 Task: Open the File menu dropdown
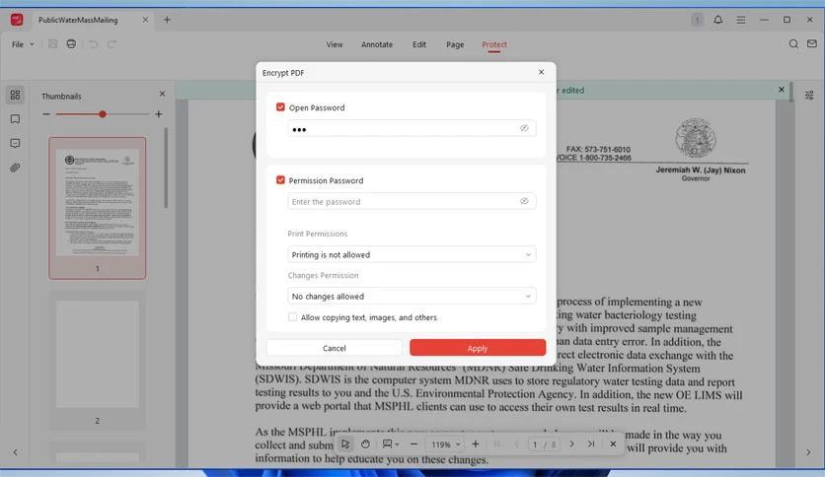coord(23,44)
